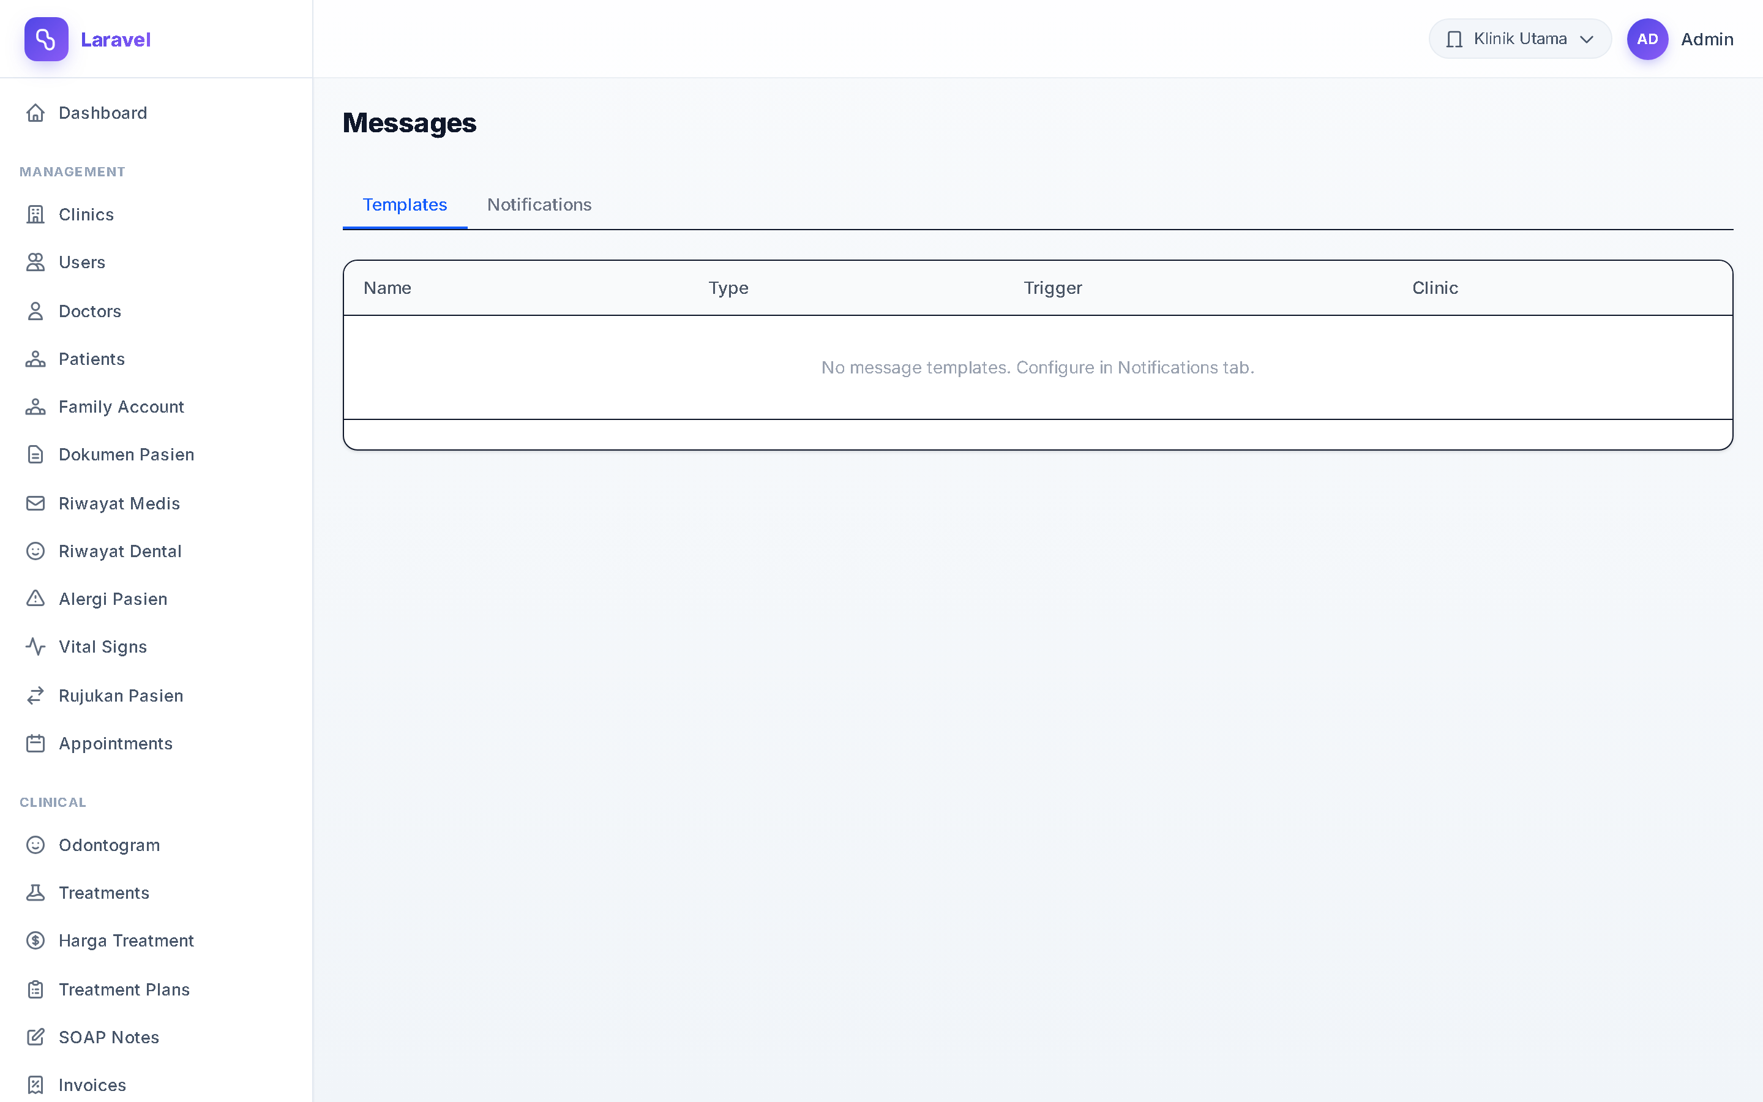Click the Harga Treatment dollar icon
Screen dimensions: 1763x1102
pos(36,941)
